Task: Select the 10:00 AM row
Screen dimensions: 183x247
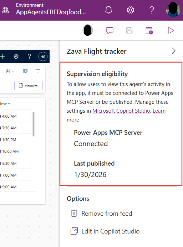Action: point(15,151)
